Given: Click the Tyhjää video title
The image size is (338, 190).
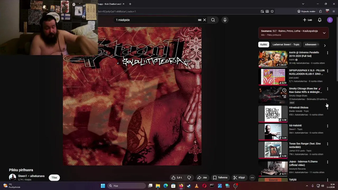Looking at the screenshot, I should (x=293, y=180).
